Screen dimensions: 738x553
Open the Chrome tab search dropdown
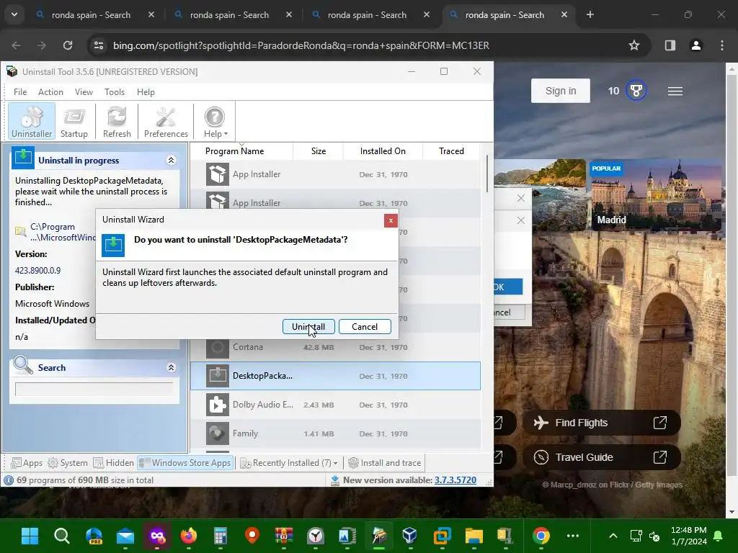pos(14,14)
